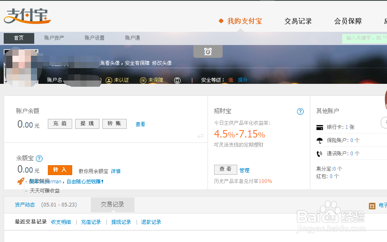Open 提现记录 link
Image resolution: width=387 pixels, height=242 pixels.
tap(121, 222)
